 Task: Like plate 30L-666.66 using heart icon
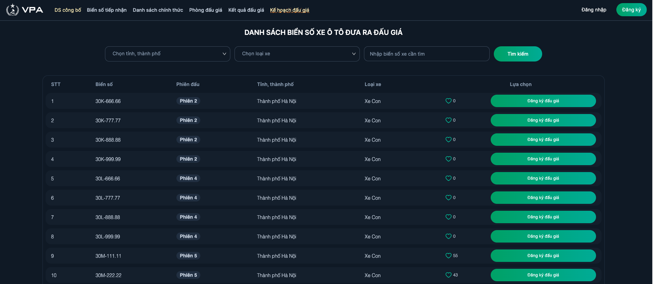pos(448,178)
